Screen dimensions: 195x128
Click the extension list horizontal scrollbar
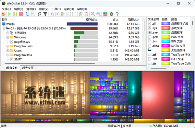tap(159, 68)
